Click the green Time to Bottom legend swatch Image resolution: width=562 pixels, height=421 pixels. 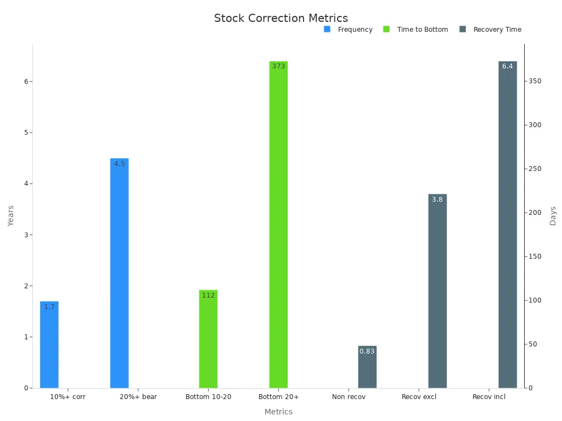(386, 29)
